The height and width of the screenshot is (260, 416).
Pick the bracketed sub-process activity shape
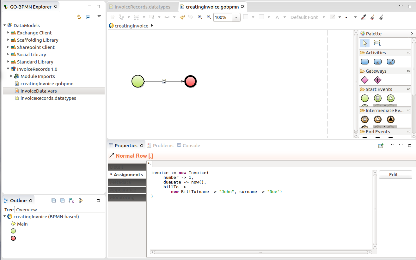point(391,62)
